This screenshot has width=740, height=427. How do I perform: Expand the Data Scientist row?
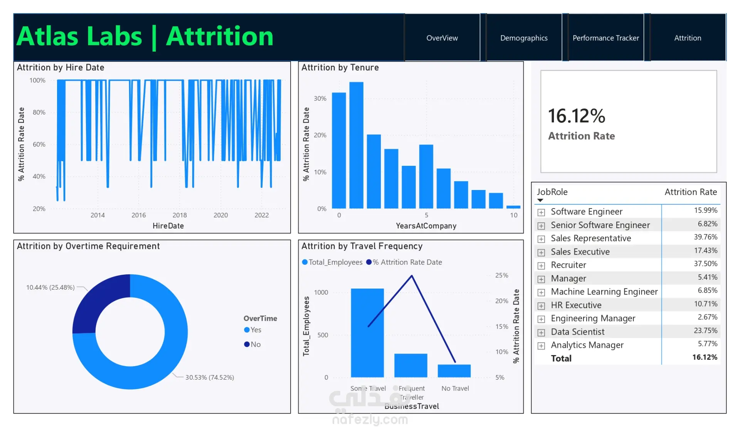point(541,333)
